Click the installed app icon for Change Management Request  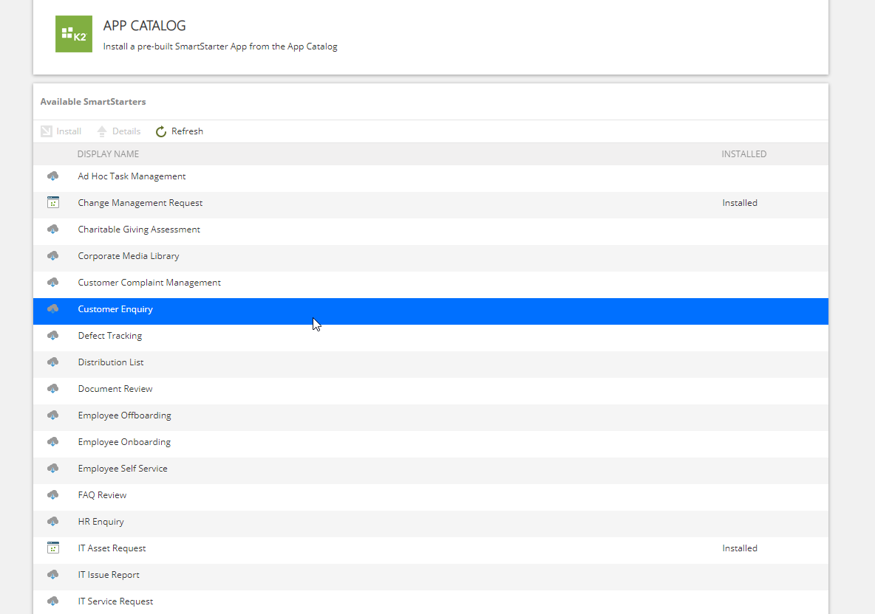click(53, 203)
